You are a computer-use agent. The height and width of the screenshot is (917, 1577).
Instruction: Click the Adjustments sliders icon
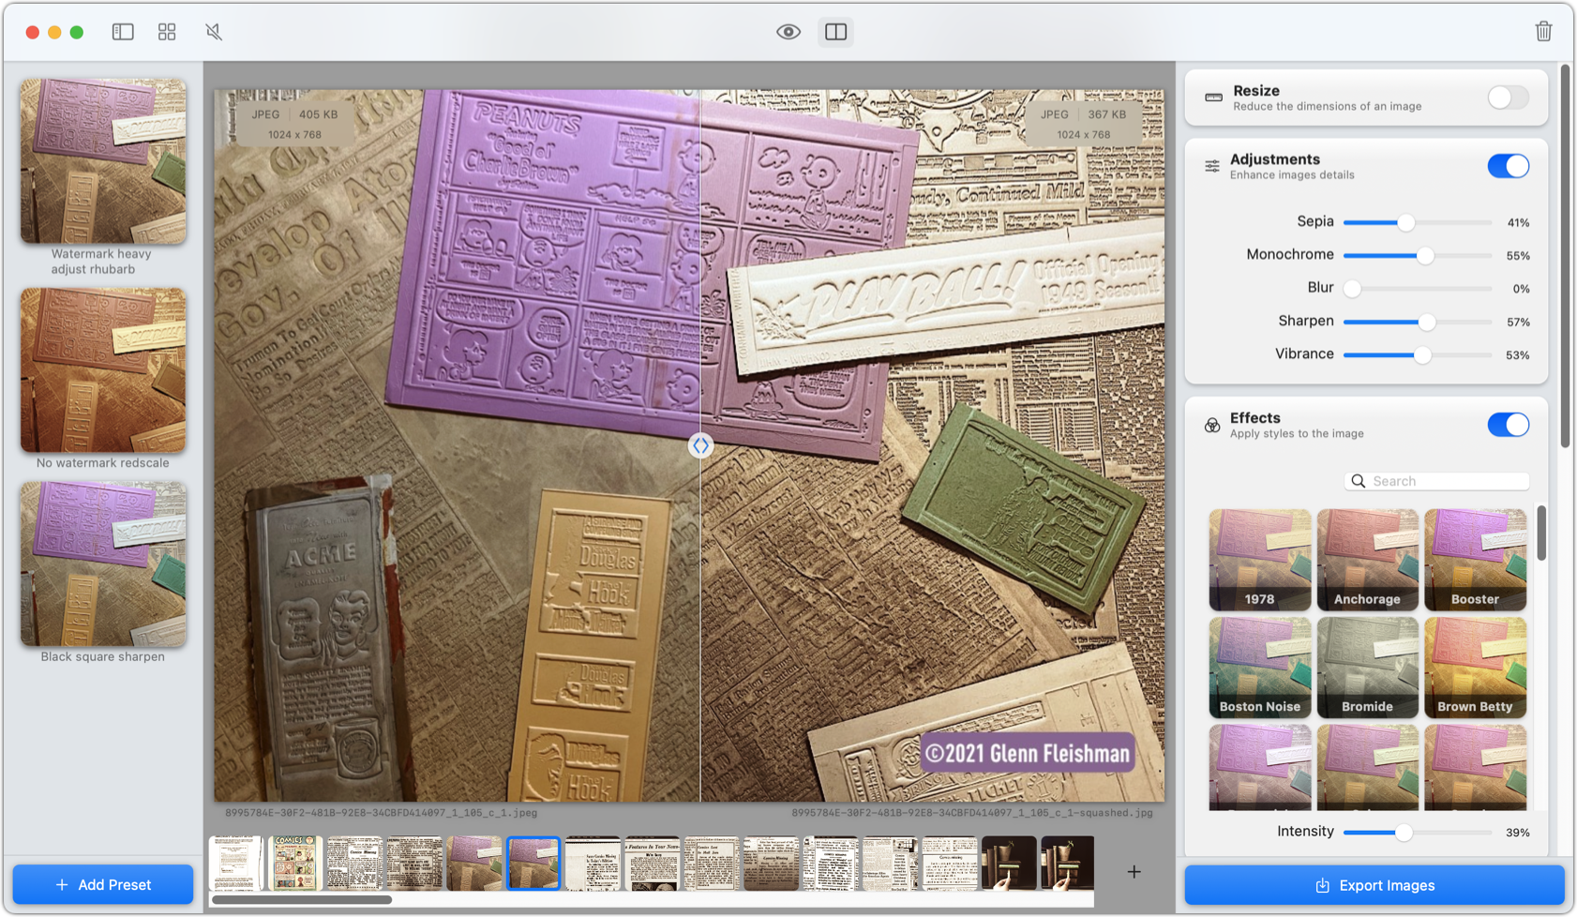pyautogui.click(x=1212, y=167)
